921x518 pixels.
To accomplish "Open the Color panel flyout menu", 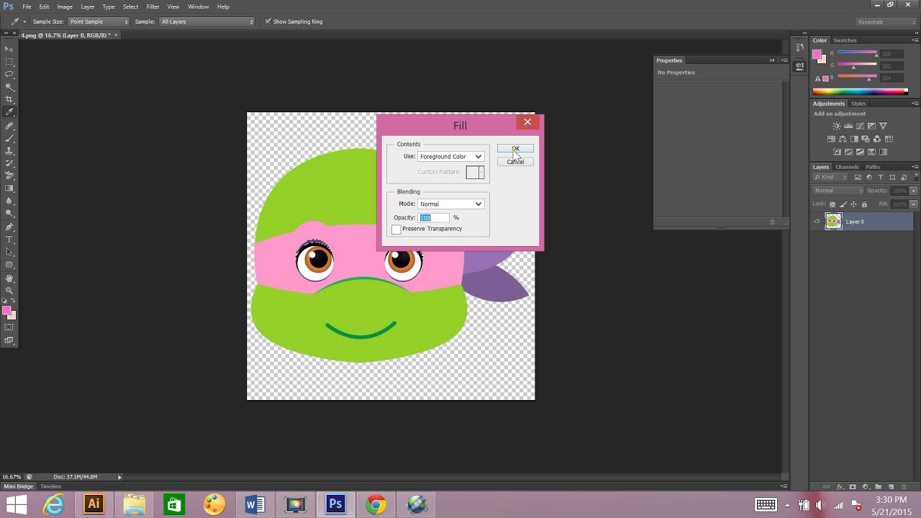I will (915, 40).
